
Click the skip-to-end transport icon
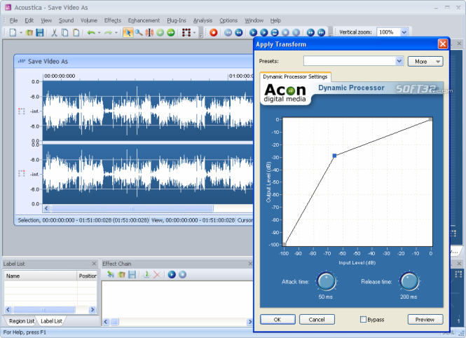321,32
